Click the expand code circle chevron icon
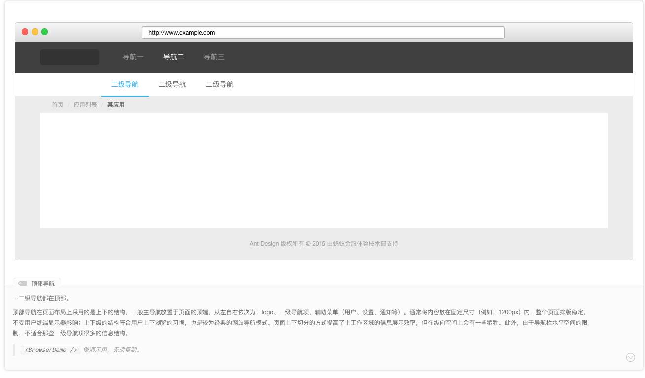The image size is (645, 378). pos(630,357)
